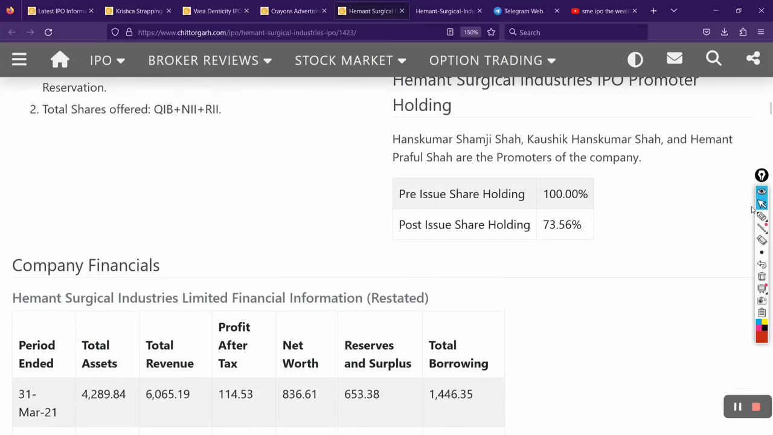The height and width of the screenshot is (435, 773).
Task: Select the Post Issue 73.56% value
Action: tap(562, 225)
